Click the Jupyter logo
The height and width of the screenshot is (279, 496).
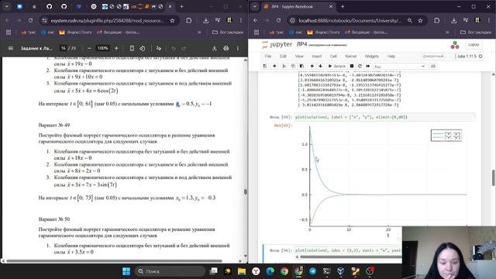(x=277, y=45)
